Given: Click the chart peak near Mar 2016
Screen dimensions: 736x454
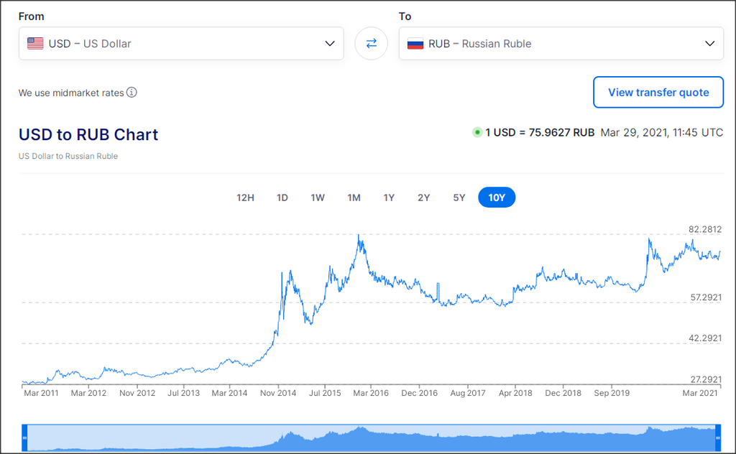Looking at the screenshot, I should pos(359,236).
